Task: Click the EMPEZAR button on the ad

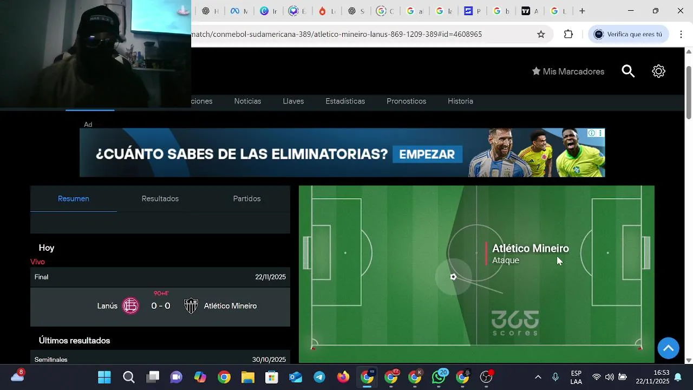Action: tap(427, 154)
